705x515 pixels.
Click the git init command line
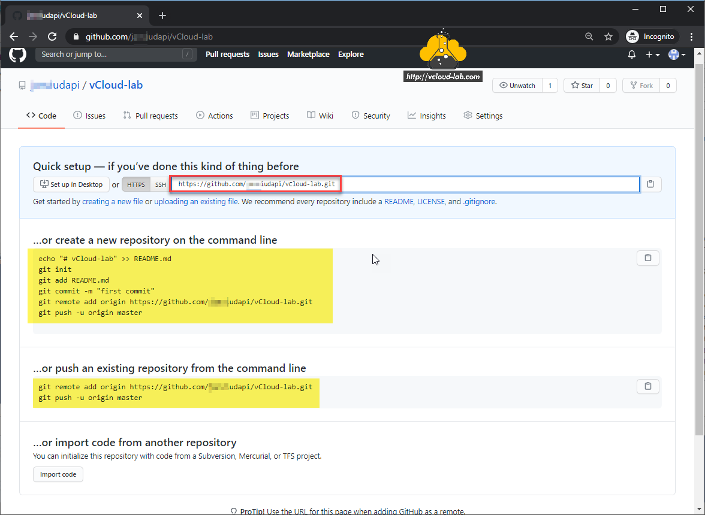[x=55, y=269]
